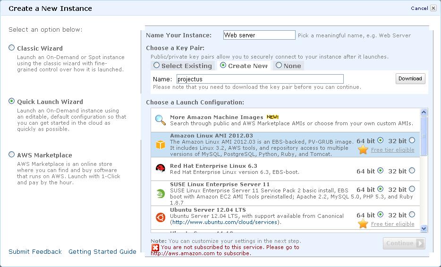Select 64 bit for Ubuntu Server 12.04 LTS
Image resolution: width=441 pixels, height=267 pixels.
click(380, 215)
